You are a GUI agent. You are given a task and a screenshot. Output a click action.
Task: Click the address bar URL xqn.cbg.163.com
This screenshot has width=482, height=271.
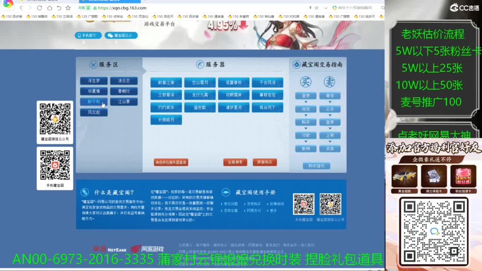[x=122, y=8]
